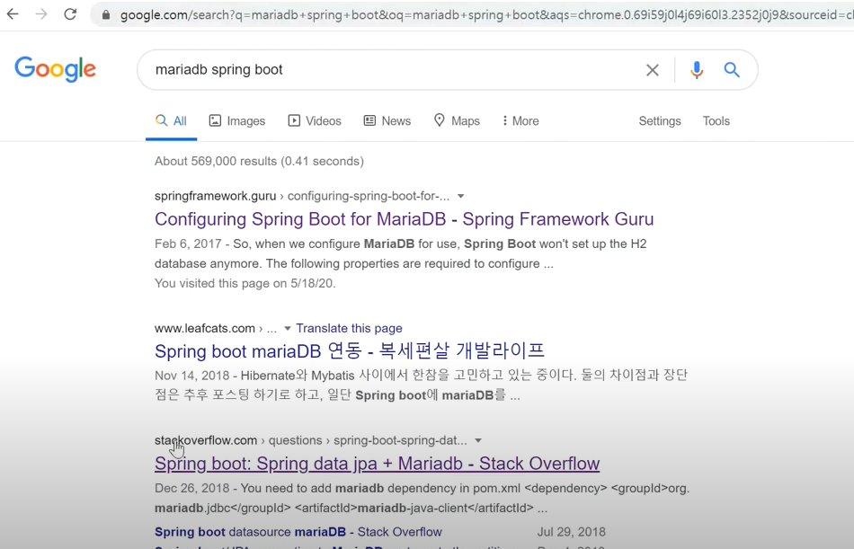
Task: Switch to the News tab
Action: point(387,121)
